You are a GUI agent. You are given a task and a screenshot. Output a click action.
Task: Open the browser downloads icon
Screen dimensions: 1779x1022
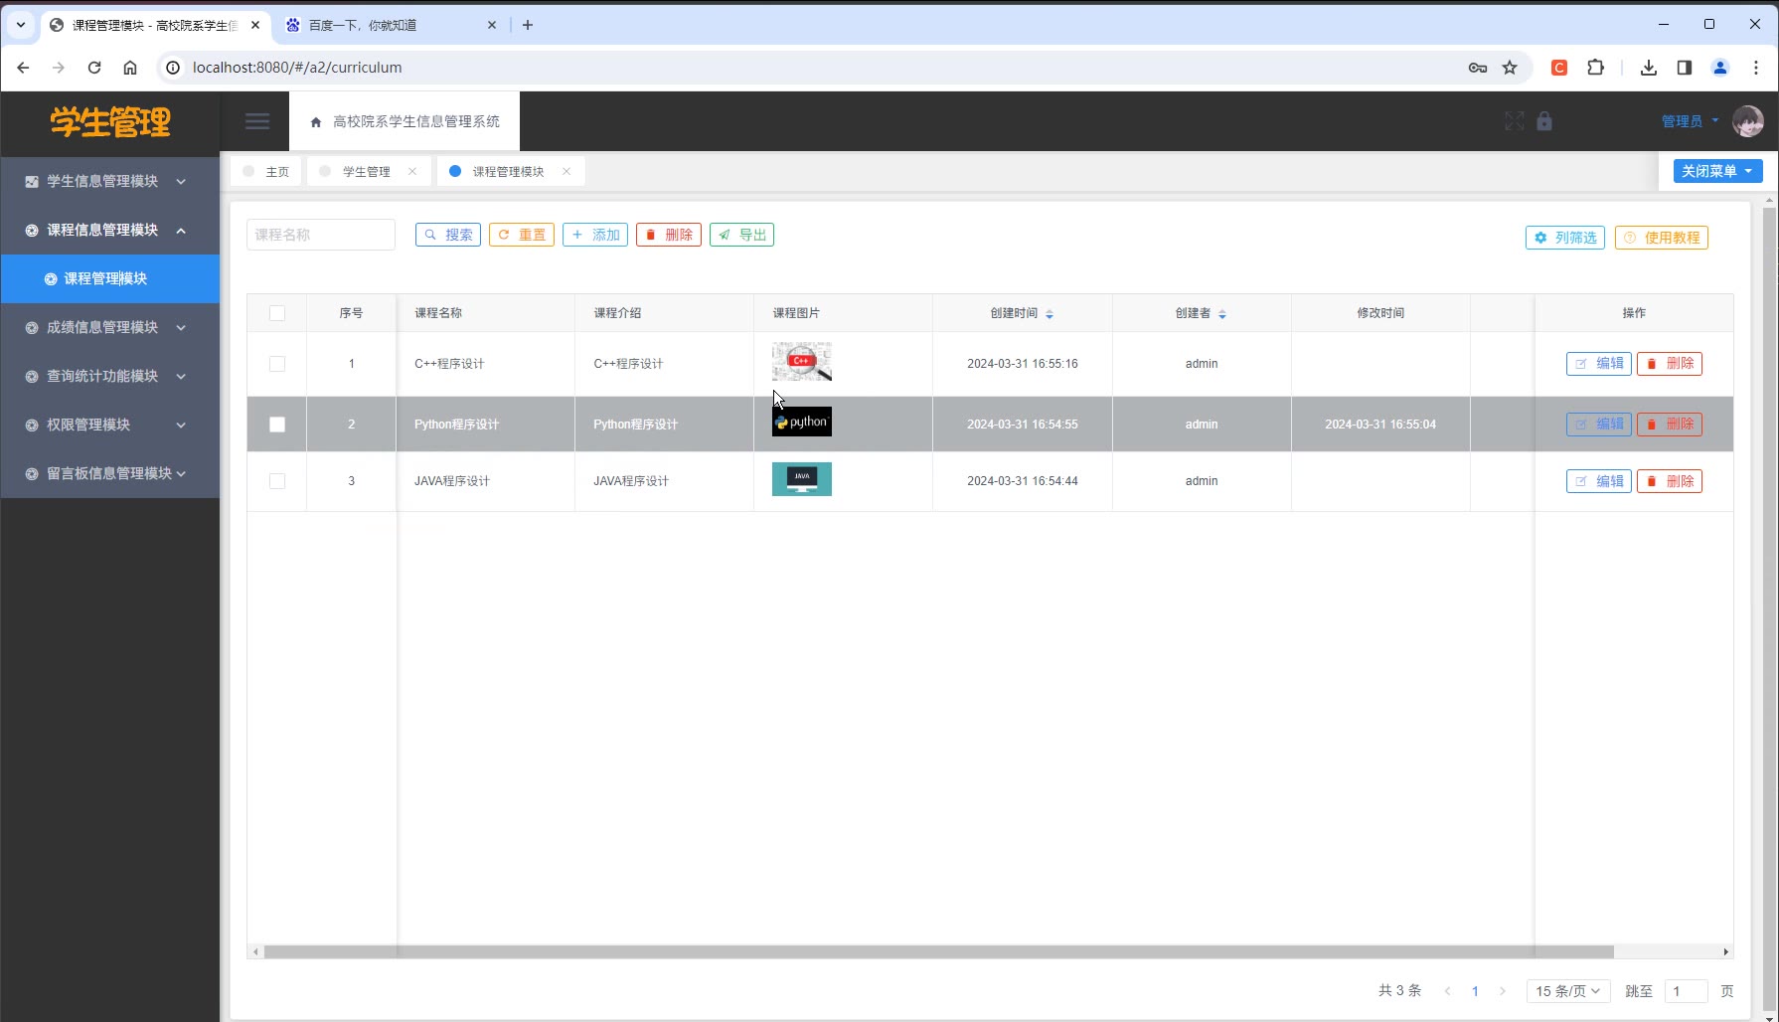click(1649, 68)
